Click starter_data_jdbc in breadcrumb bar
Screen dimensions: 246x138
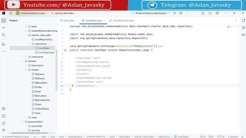(x=144, y=136)
